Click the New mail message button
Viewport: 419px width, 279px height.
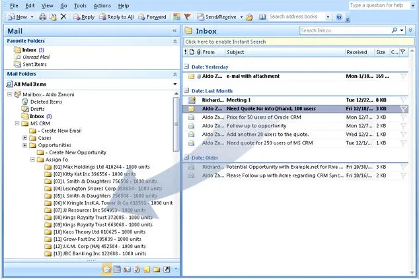(x=18, y=17)
